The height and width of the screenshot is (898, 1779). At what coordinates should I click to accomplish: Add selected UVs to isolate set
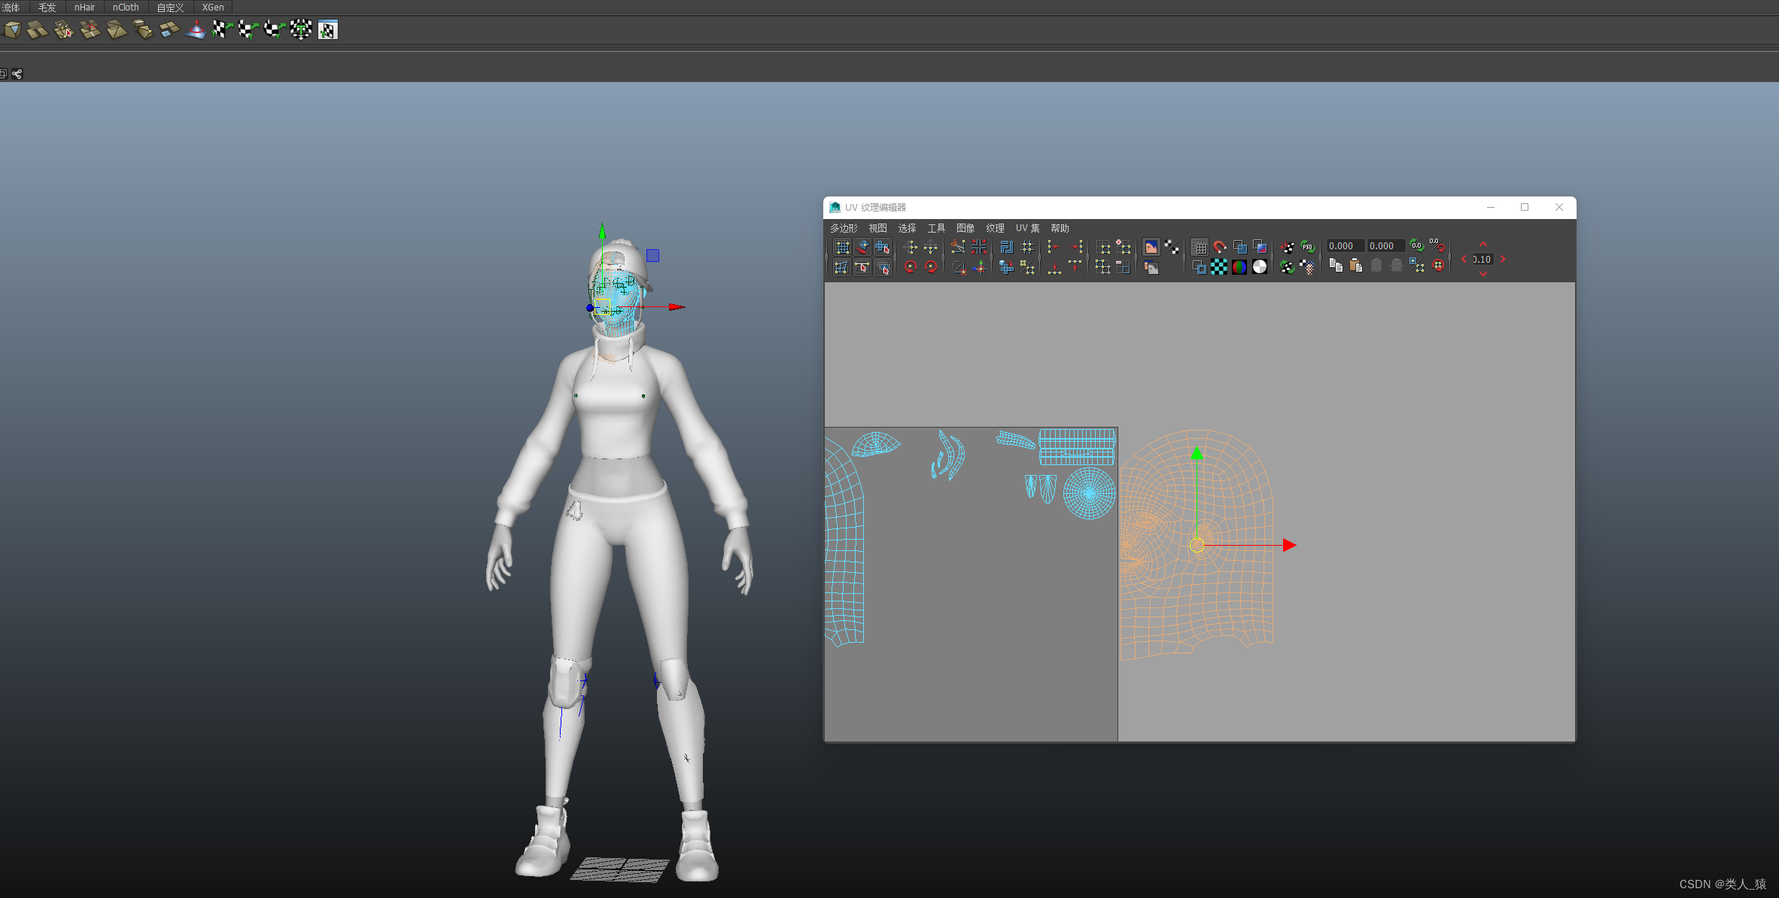coord(1124,247)
